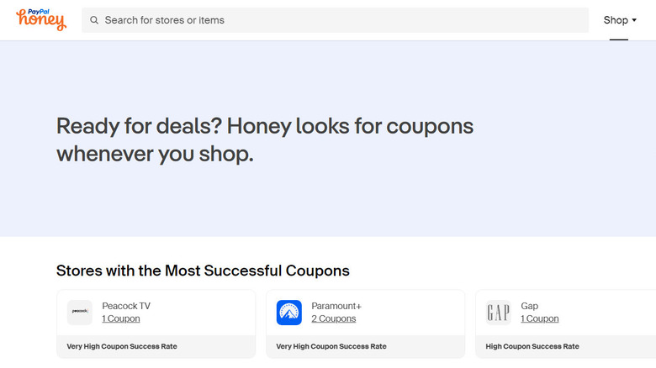Click the magnifying glass search icon
656x368 pixels.
click(x=94, y=20)
